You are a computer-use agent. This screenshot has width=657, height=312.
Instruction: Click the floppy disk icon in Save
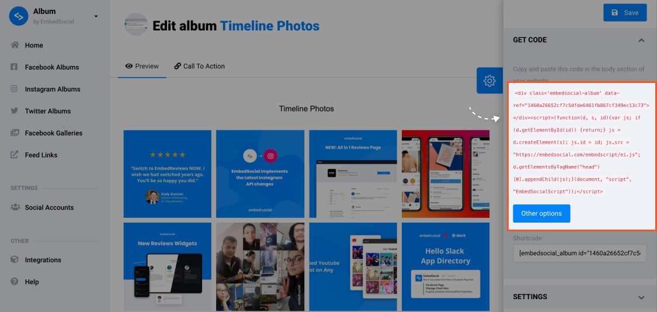615,13
